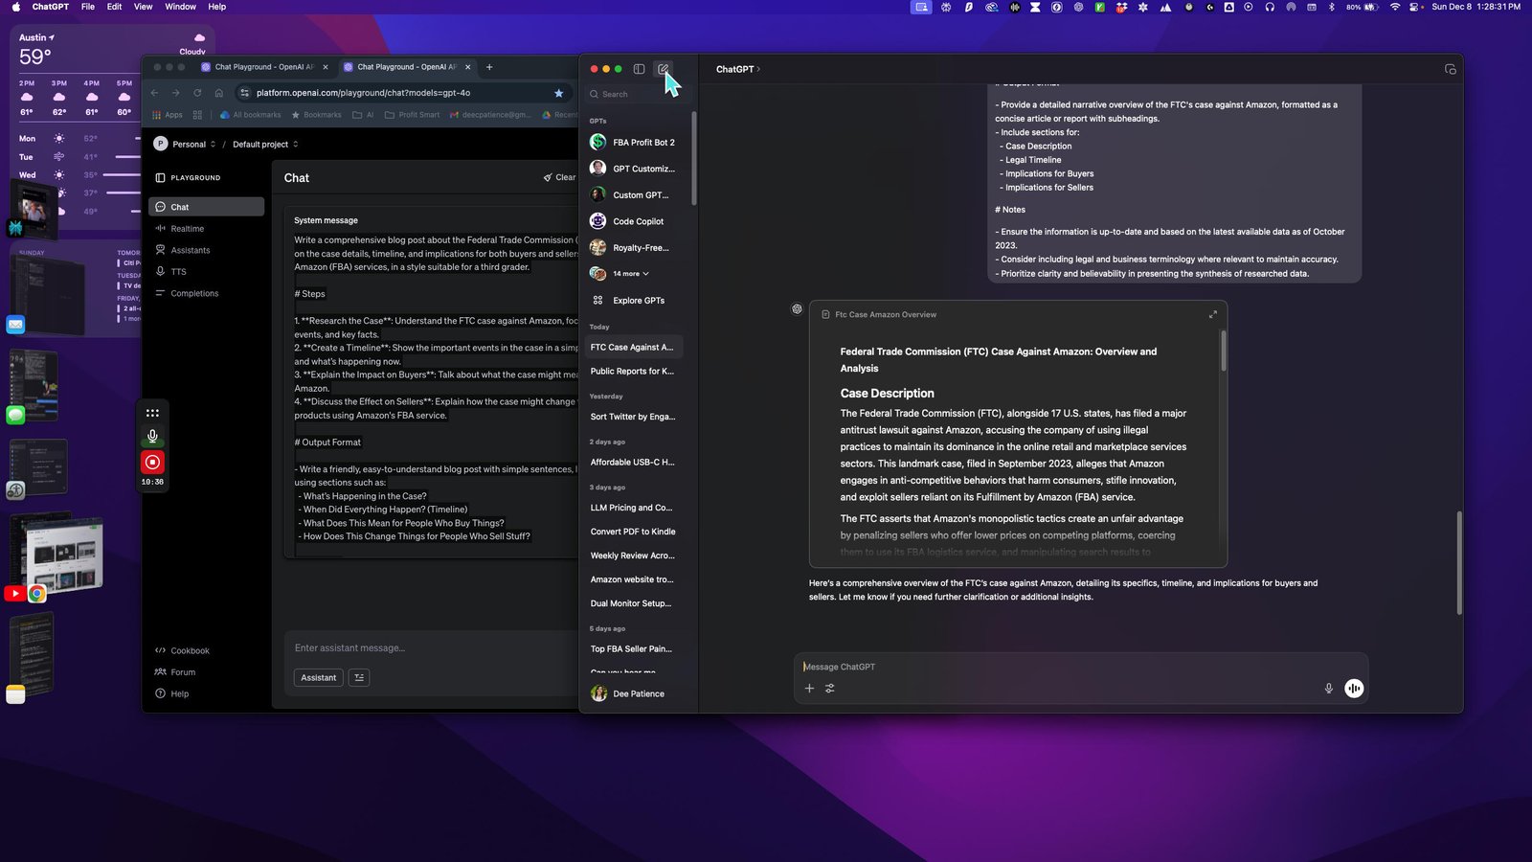Start voice mode with the waveform button

(x=1354, y=688)
